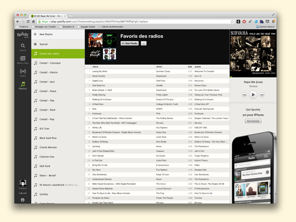The image size is (296, 222).
Task: Click the URL address bar
Action: pos(136,22)
